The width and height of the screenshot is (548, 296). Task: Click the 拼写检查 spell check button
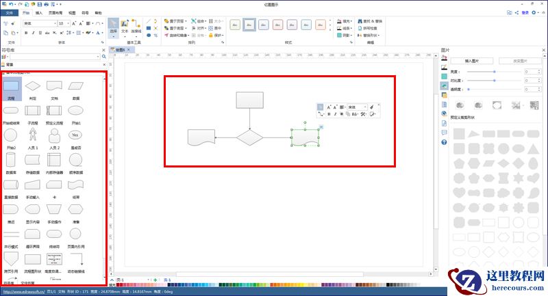tap(367, 28)
